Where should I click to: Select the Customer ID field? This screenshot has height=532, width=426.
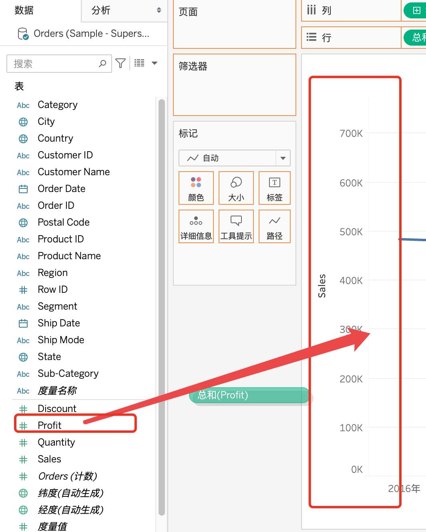(x=65, y=155)
